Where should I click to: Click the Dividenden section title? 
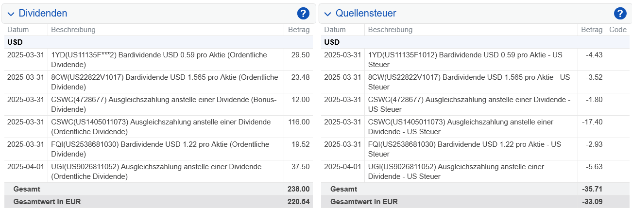pyautogui.click(x=43, y=14)
